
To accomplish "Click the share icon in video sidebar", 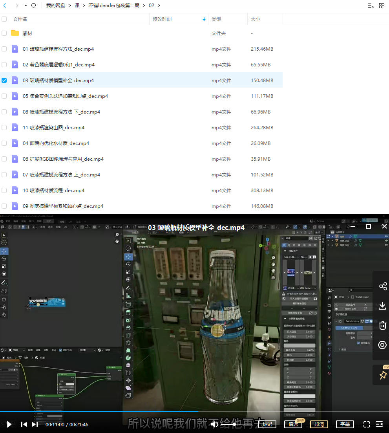I will [x=383, y=286].
